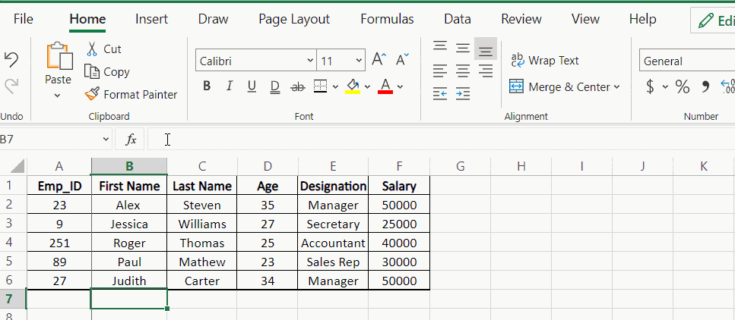Apply the yellow fill color
The image size is (735, 320).
click(x=353, y=87)
